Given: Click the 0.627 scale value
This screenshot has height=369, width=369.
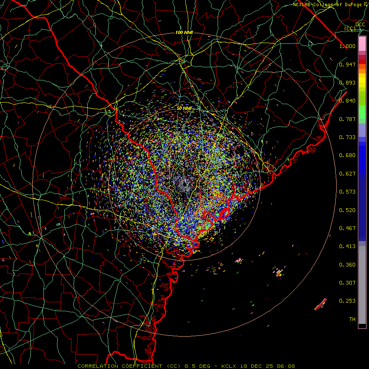Looking at the screenshot, I should [347, 174].
